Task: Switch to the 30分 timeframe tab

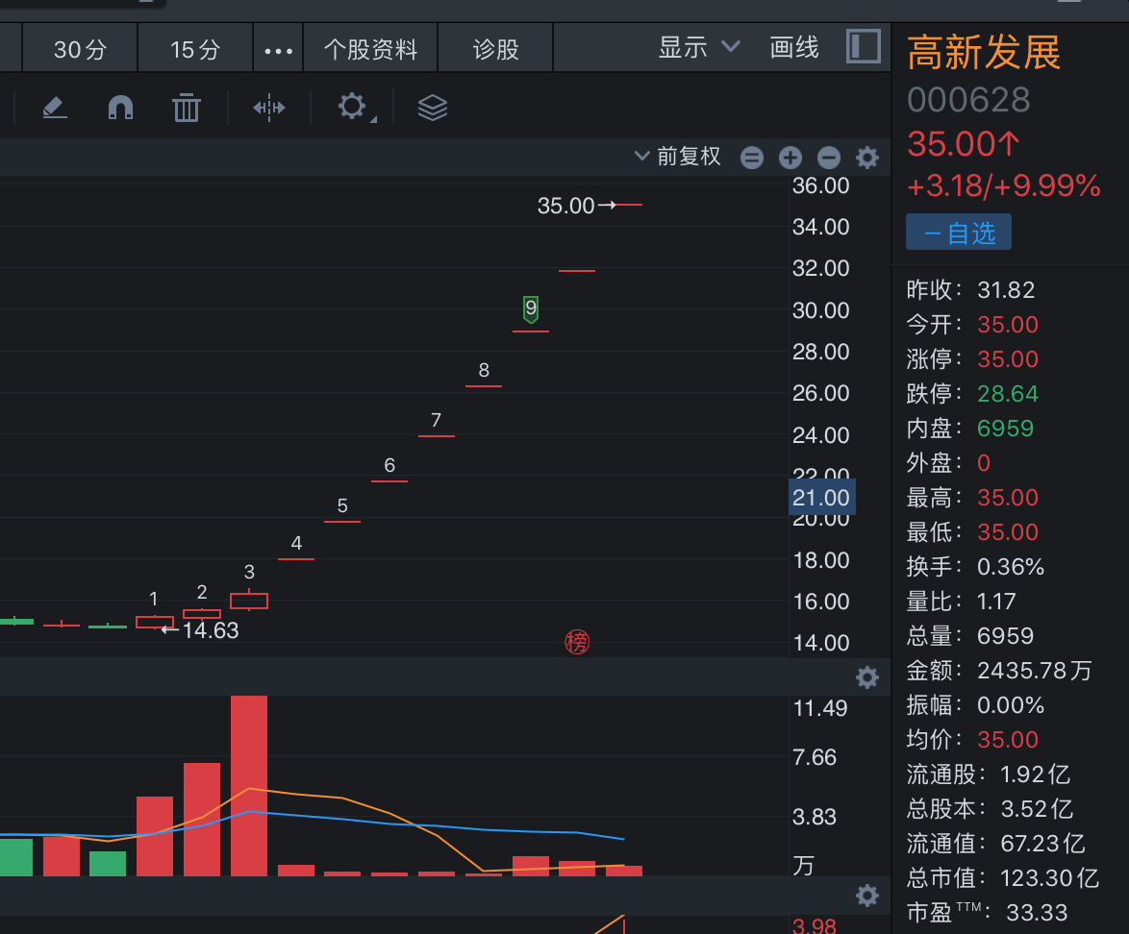Action: (x=80, y=49)
